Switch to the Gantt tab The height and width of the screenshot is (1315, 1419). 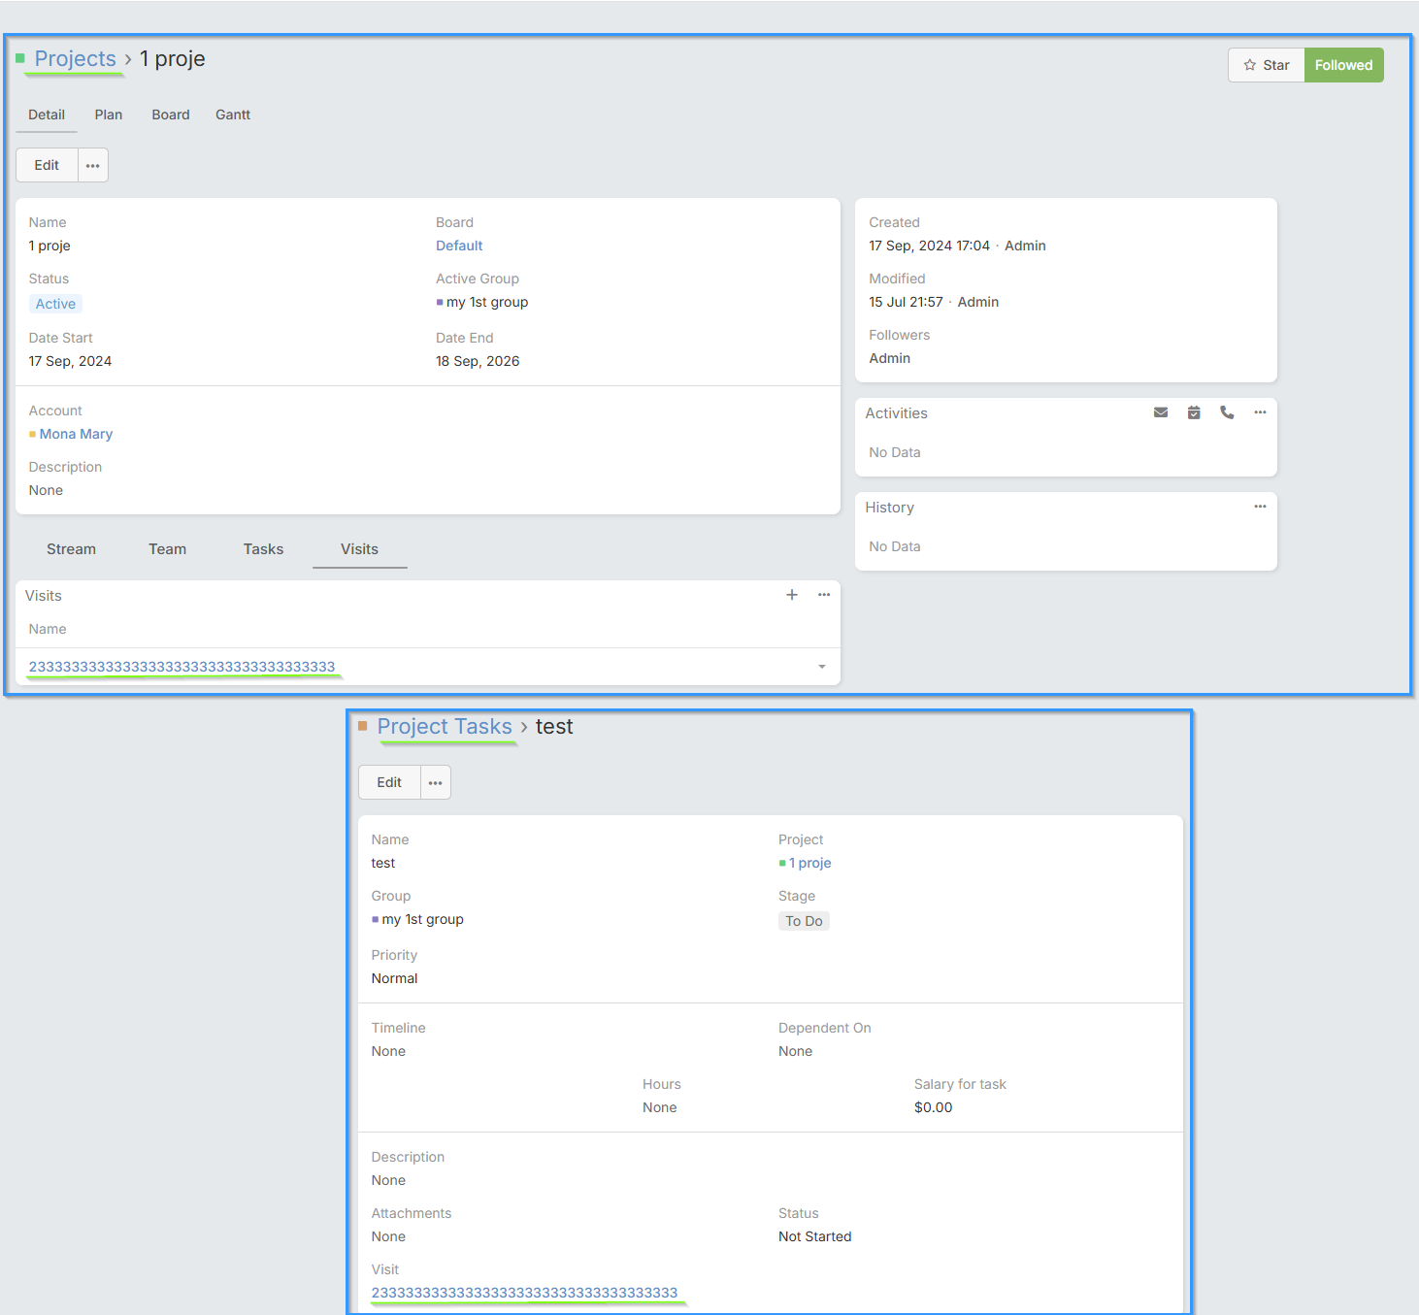[x=233, y=115]
